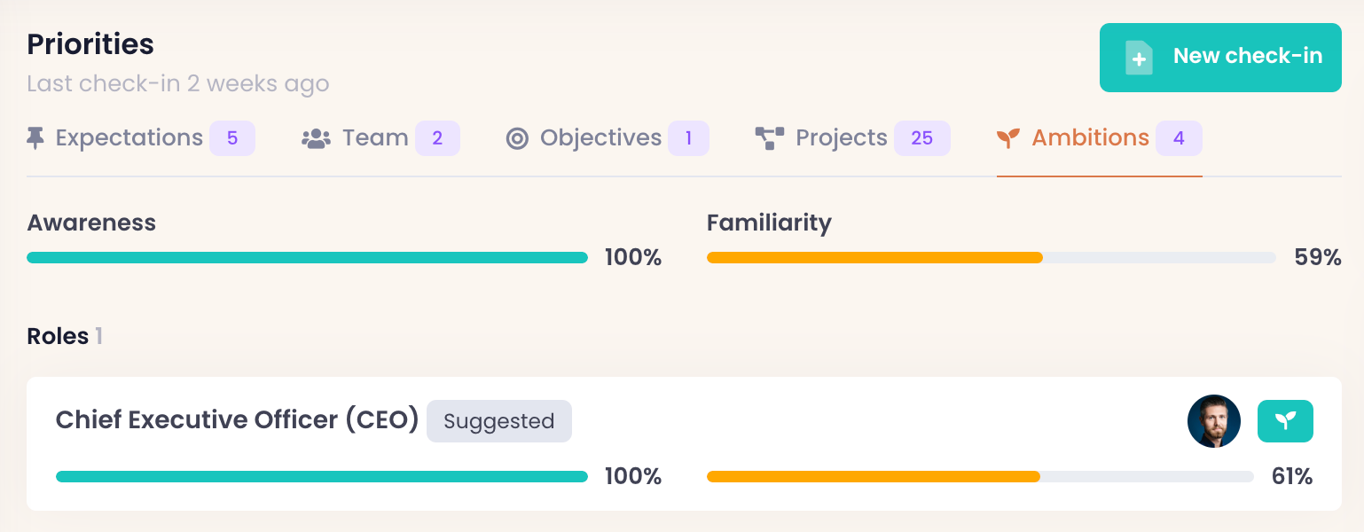Screen dimensions: 1364x532
Task: Click the overall Awareness progress bar
Action: click(x=307, y=258)
